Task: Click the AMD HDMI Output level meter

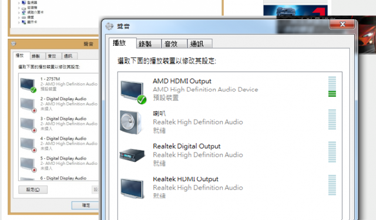Action: [x=332, y=87]
